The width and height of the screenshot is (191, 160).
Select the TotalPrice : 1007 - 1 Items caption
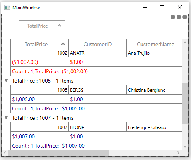(43, 118)
